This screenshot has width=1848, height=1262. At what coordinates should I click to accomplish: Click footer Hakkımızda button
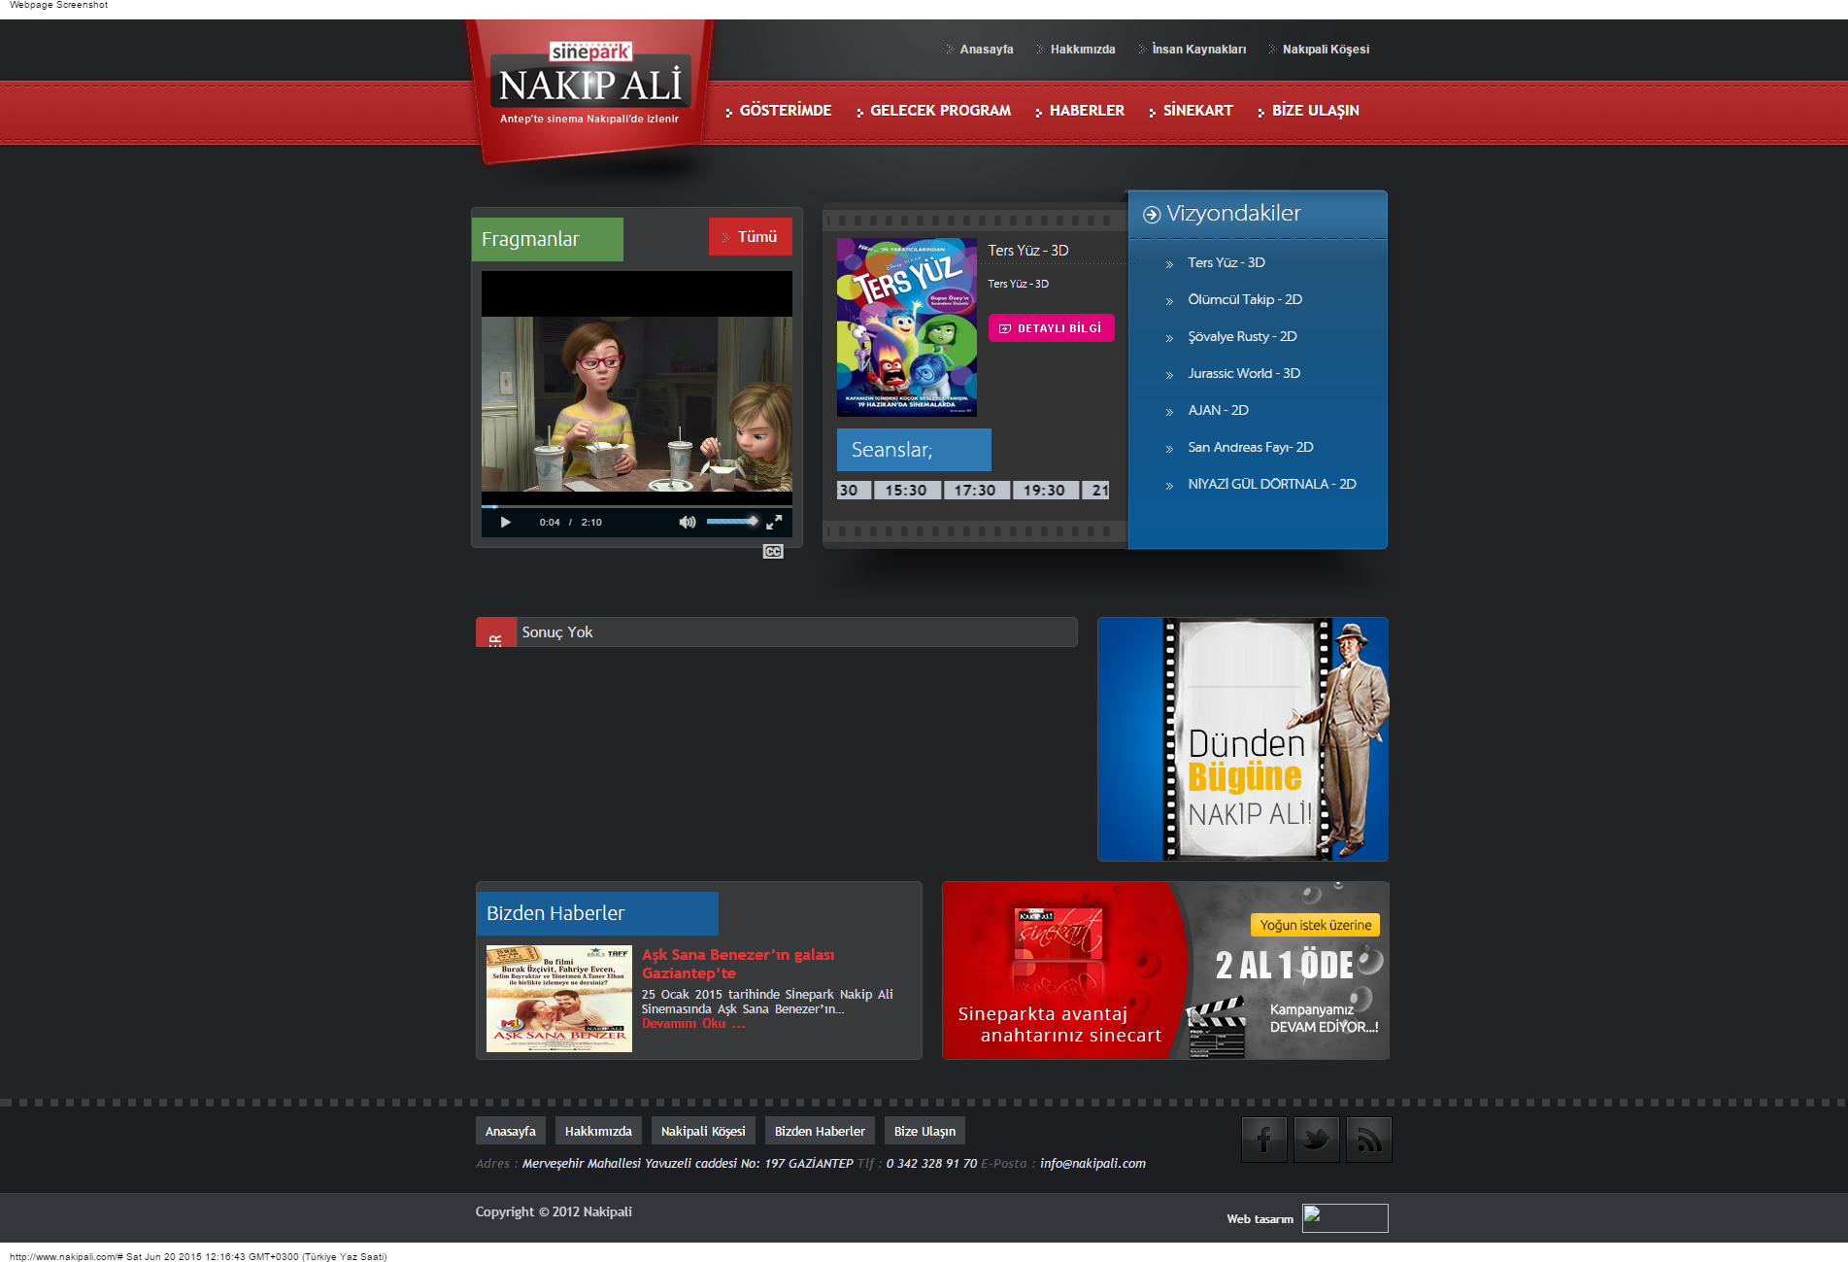[x=598, y=1131]
